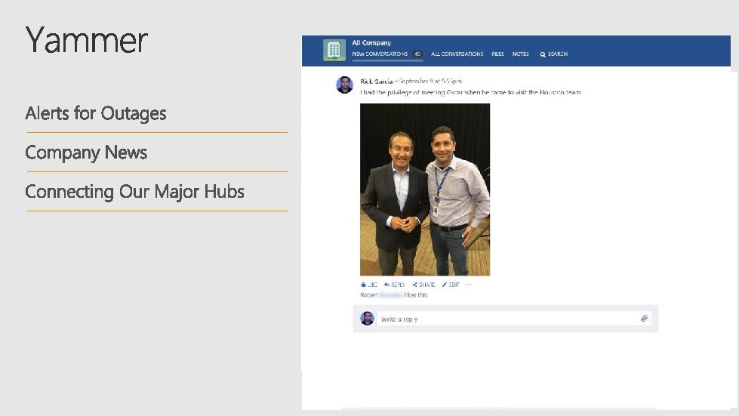Select the Connecting Our Major Hubs text

coord(135,192)
